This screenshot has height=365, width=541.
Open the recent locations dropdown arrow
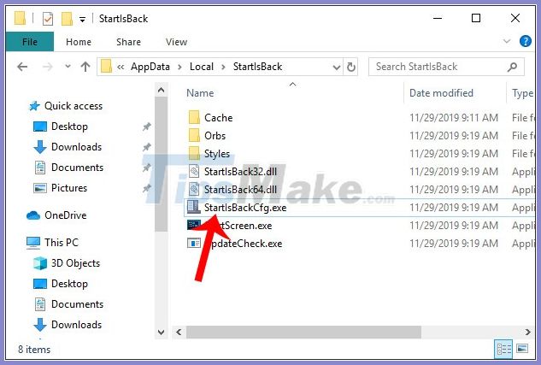coord(68,66)
